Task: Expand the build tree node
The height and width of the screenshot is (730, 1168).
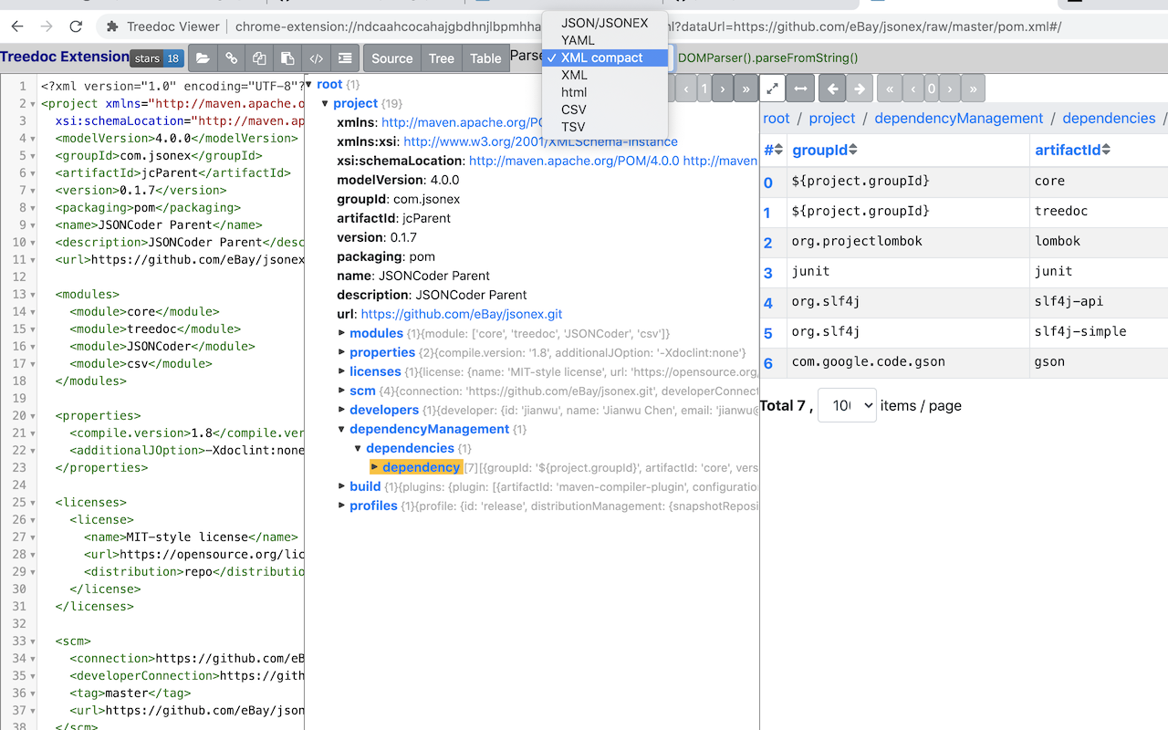Action: 342,486
